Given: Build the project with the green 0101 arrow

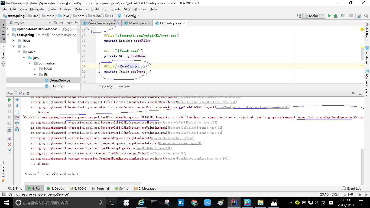Looking at the screenshot, I should [x=299, y=16].
